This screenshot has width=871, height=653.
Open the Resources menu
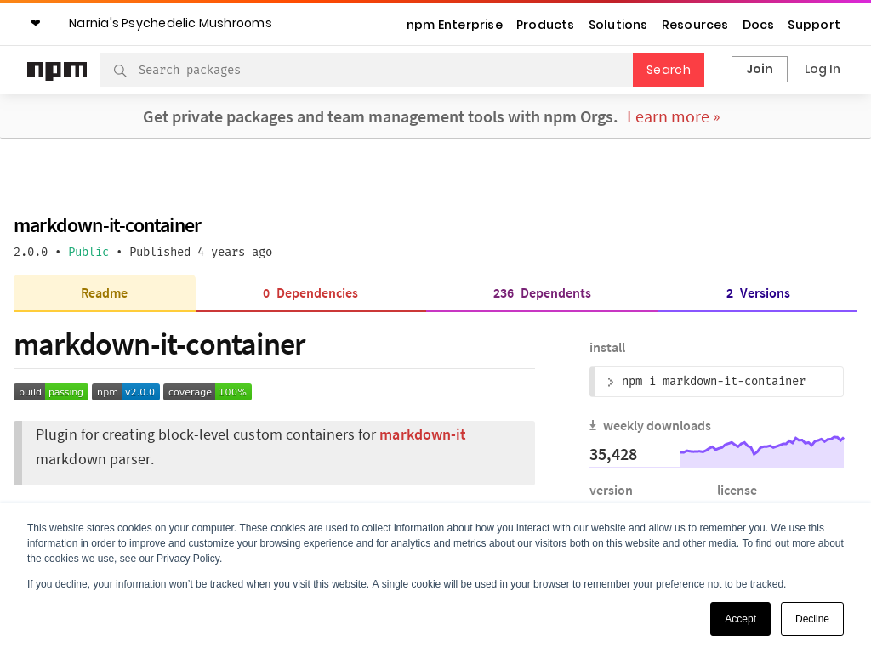(694, 25)
